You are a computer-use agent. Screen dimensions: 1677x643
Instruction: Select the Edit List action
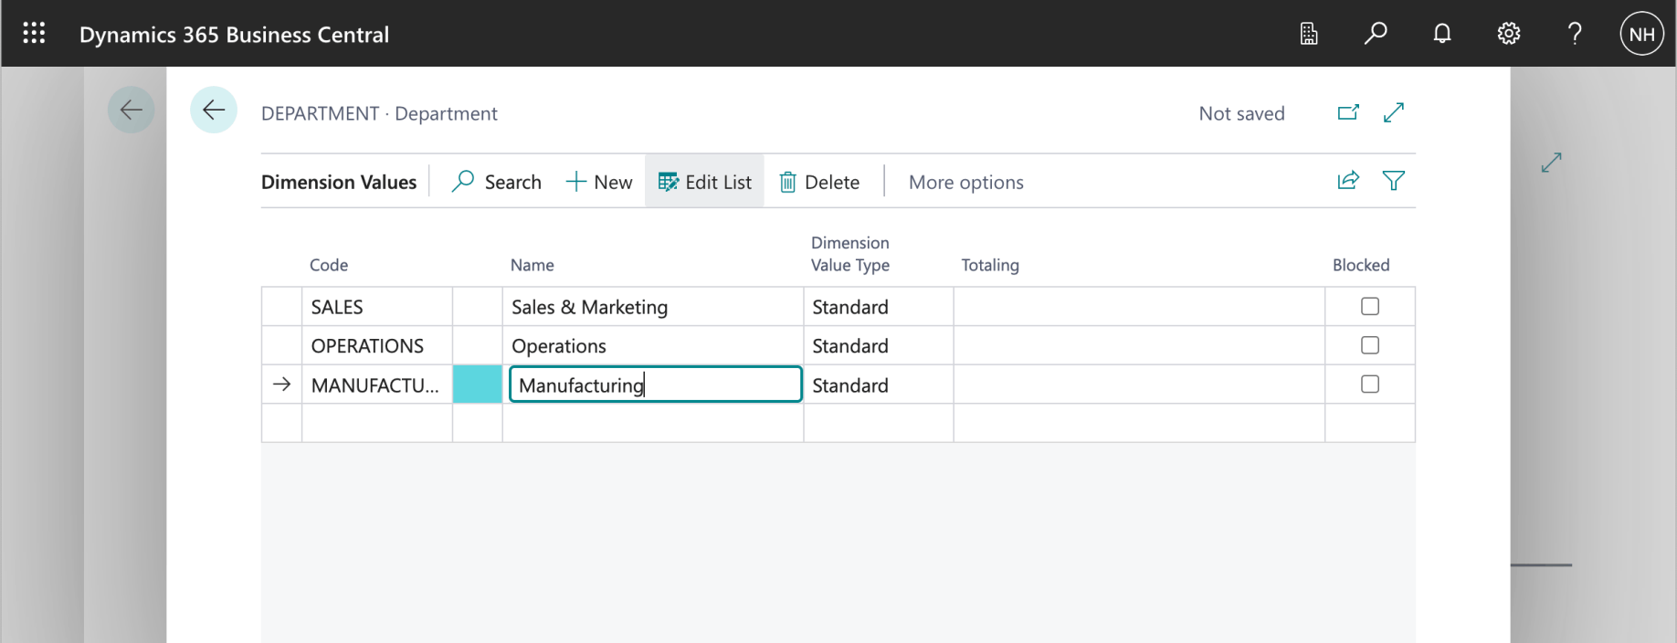[x=705, y=182]
